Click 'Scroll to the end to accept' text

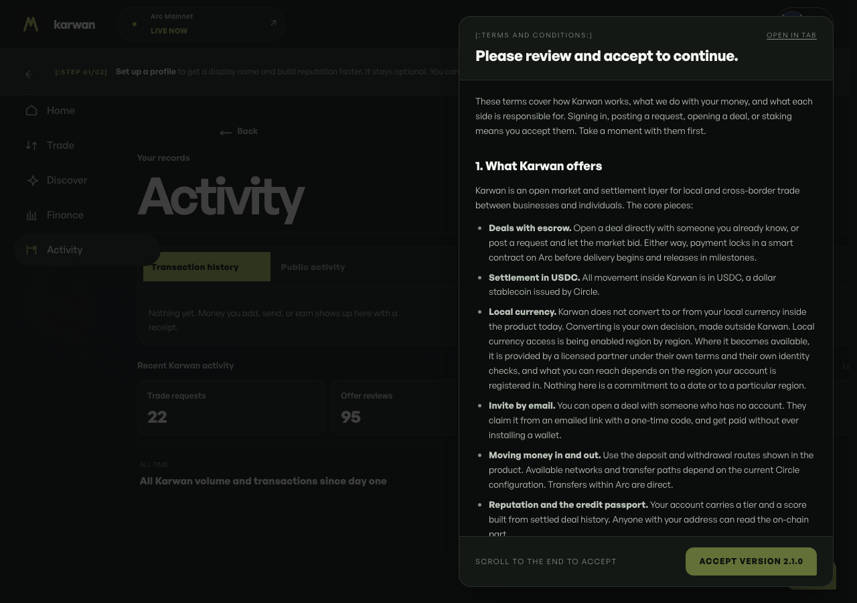(x=546, y=561)
